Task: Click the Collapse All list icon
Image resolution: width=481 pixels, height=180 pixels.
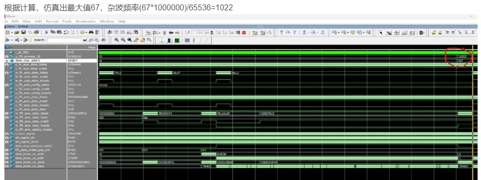Action: click(x=97, y=32)
